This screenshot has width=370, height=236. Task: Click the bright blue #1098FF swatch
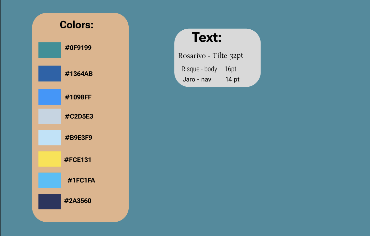tap(50, 97)
